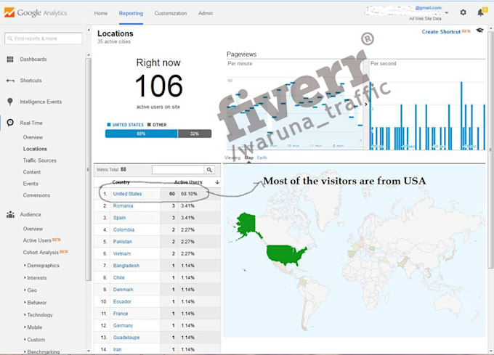The image size is (494, 355).
Task: Expand the Mobile section
Action: [x=33, y=327]
